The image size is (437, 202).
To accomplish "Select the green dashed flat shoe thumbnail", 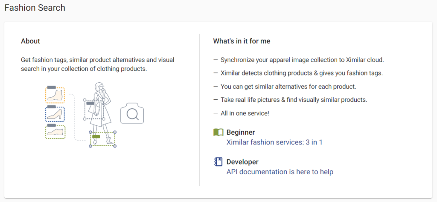I will (55, 132).
